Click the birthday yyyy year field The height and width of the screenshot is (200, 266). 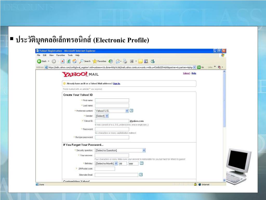(134, 164)
